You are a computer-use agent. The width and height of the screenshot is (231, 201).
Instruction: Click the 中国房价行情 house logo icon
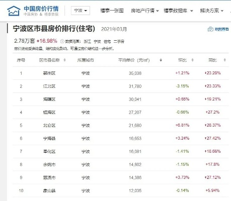[x=14, y=11]
